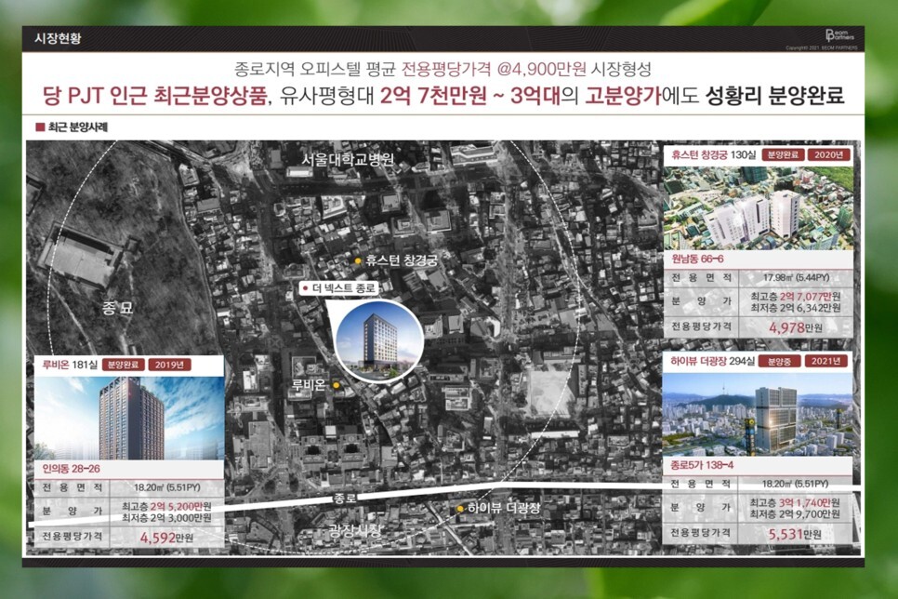Viewport: 898px width, 599px height.
Task: Click the 5,531만원 price value
Action: click(795, 534)
